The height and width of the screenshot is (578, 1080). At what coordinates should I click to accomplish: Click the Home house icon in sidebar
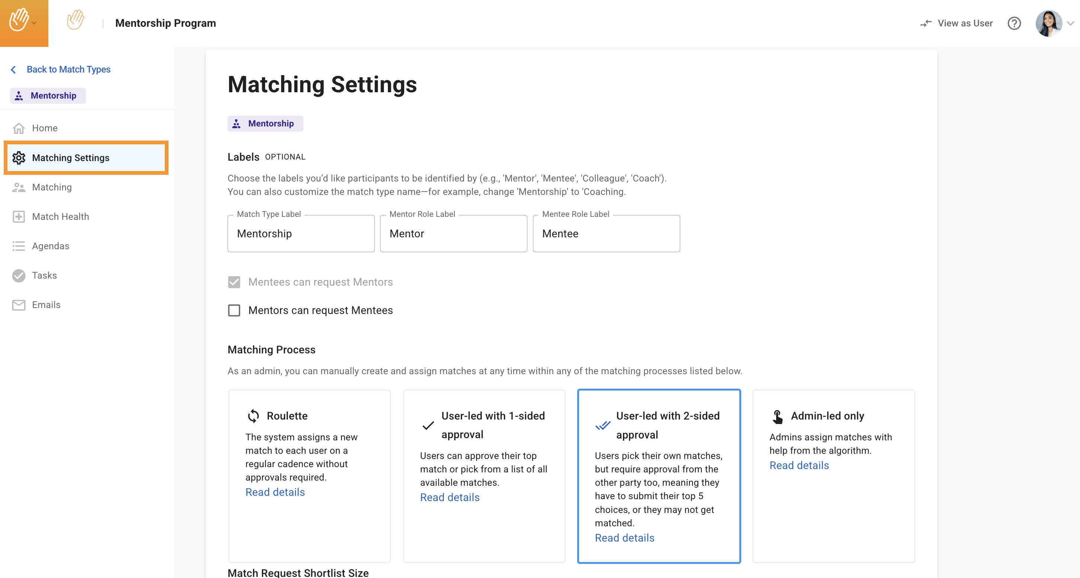click(x=19, y=128)
